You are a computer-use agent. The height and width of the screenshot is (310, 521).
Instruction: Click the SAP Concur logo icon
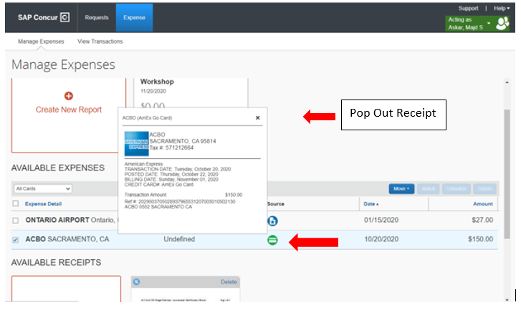(x=64, y=17)
